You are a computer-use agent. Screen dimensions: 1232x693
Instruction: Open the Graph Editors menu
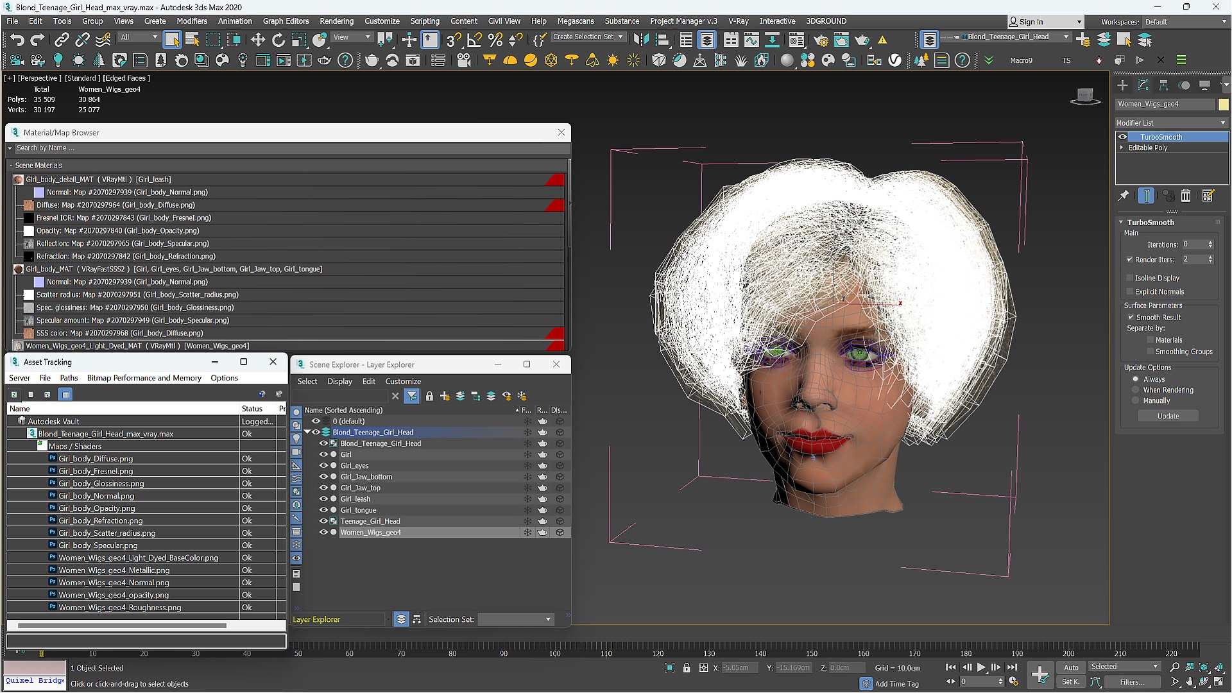coord(286,21)
